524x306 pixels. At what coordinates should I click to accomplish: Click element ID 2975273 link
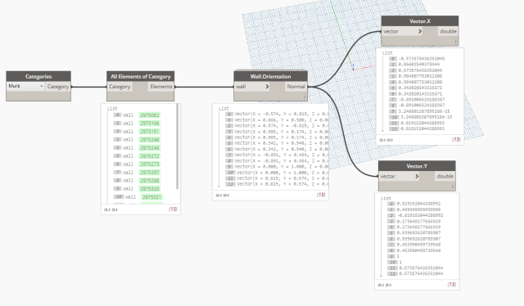149,164
